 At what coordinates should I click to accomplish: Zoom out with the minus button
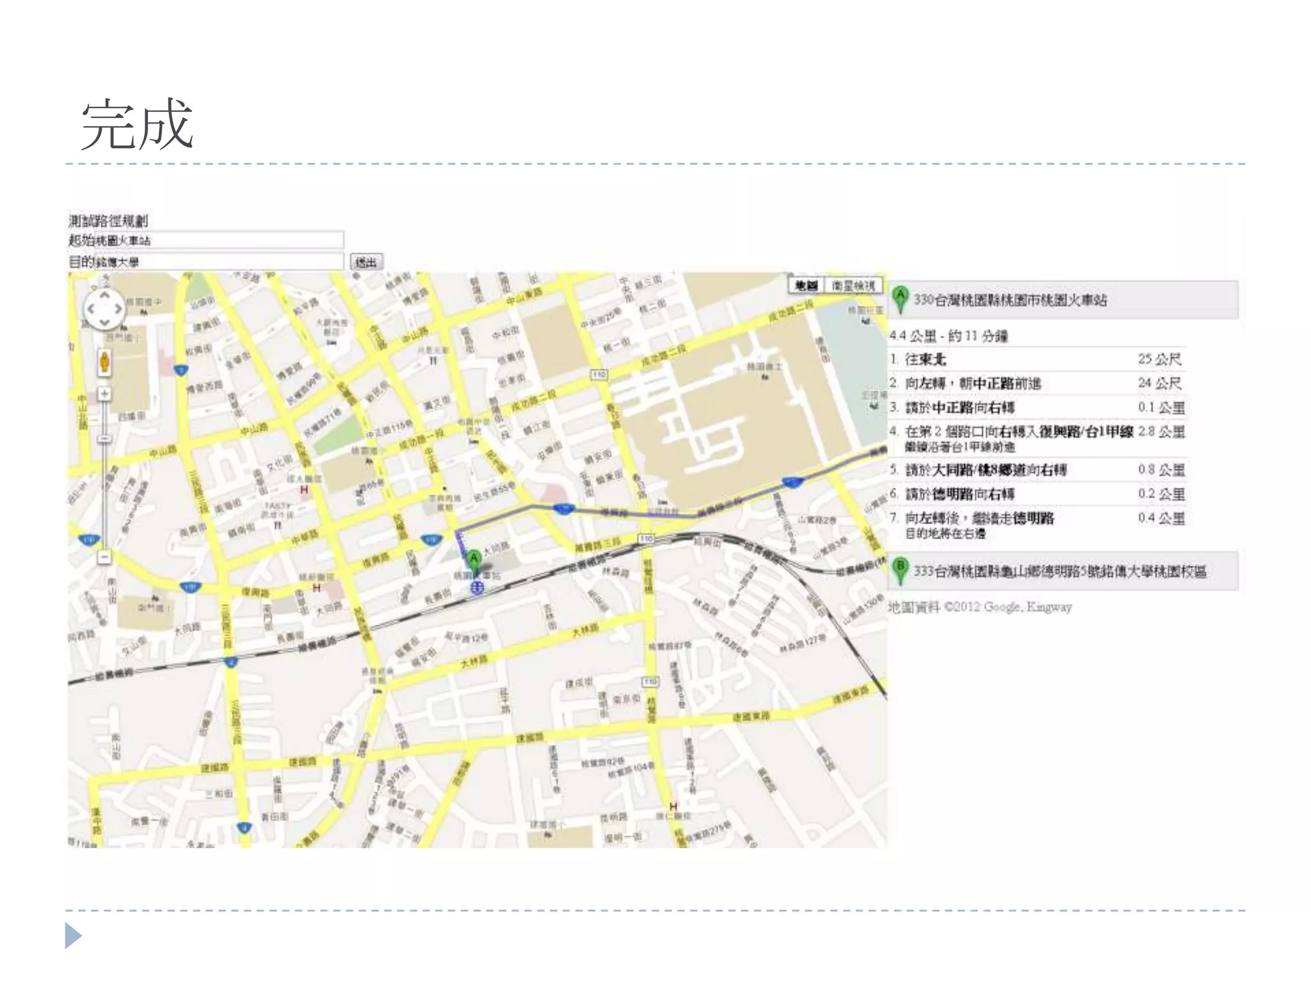(x=104, y=557)
